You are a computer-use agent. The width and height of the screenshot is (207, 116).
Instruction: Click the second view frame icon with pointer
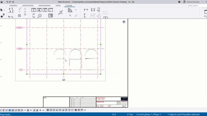(39, 10)
